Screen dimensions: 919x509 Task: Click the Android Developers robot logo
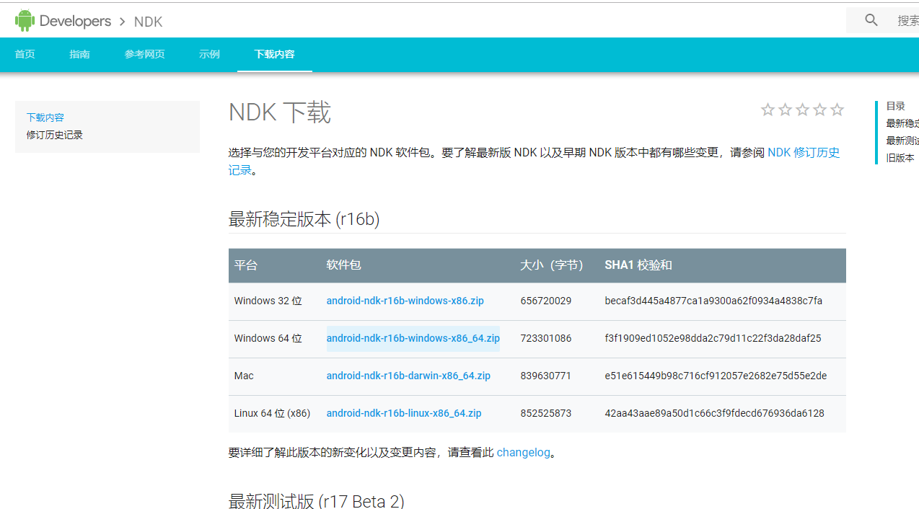25,20
